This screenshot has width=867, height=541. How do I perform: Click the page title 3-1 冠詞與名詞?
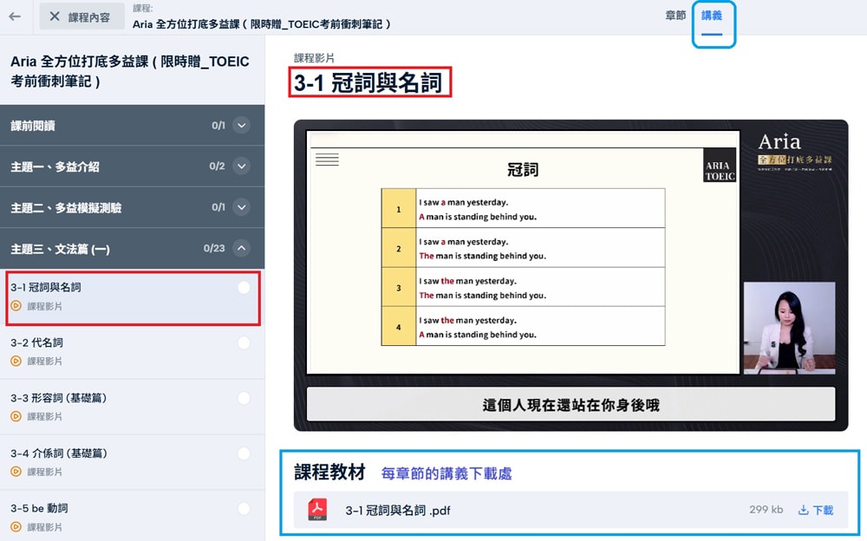point(368,83)
